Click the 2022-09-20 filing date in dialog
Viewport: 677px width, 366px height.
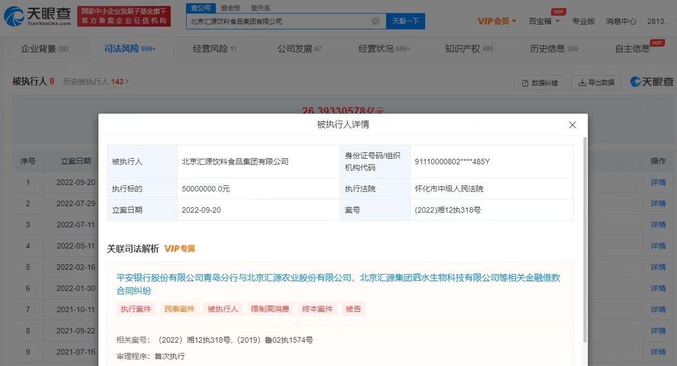pyautogui.click(x=201, y=210)
